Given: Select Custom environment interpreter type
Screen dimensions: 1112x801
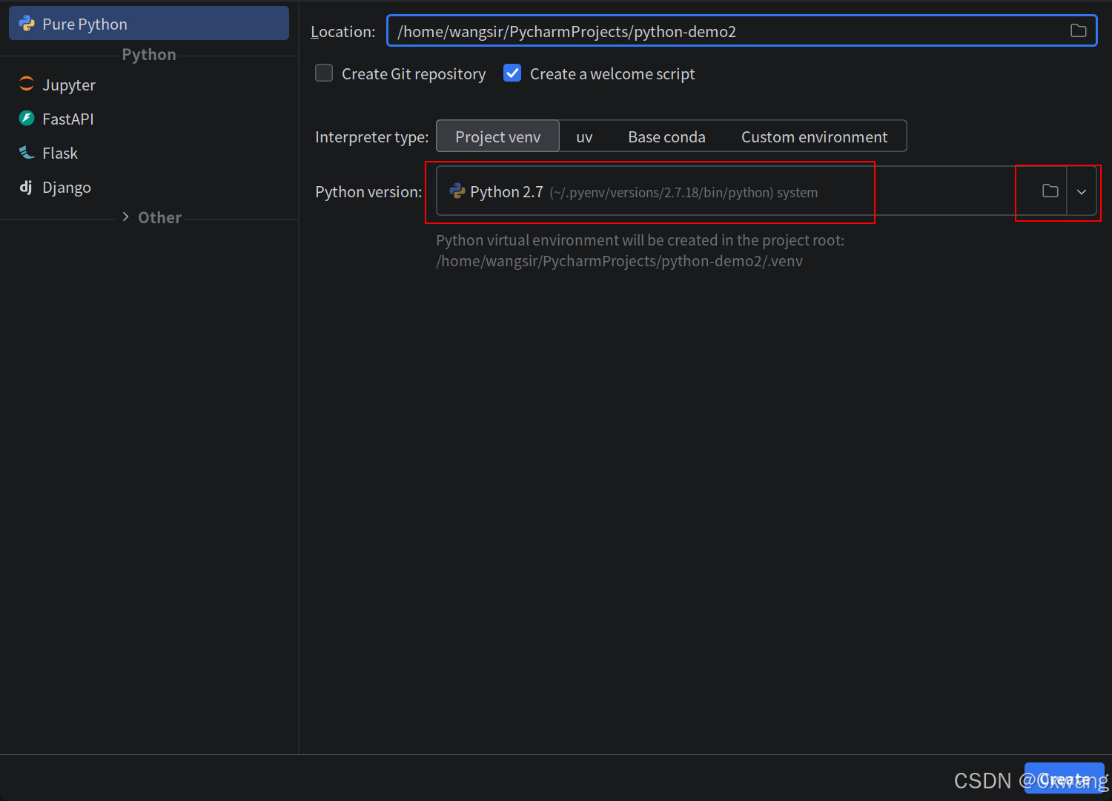Looking at the screenshot, I should click(814, 136).
